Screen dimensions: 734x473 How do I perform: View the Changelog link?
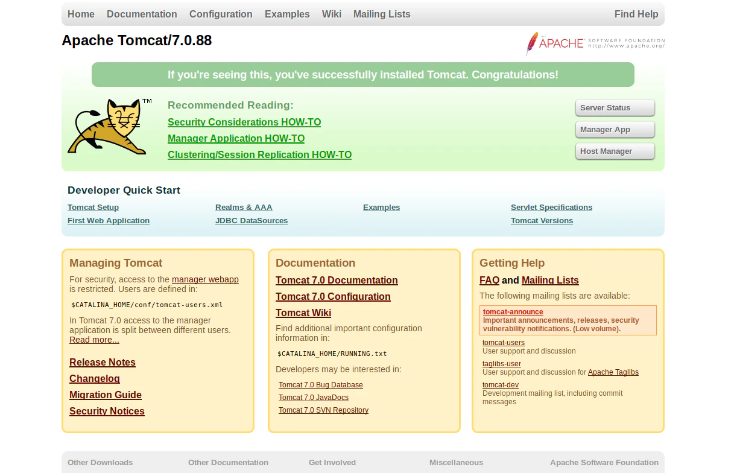[x=95, y=378]
